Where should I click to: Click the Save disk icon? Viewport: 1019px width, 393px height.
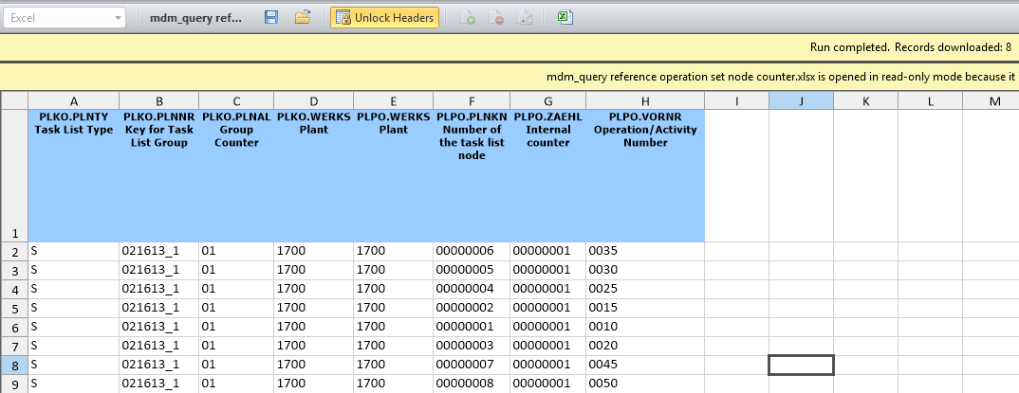271,18
